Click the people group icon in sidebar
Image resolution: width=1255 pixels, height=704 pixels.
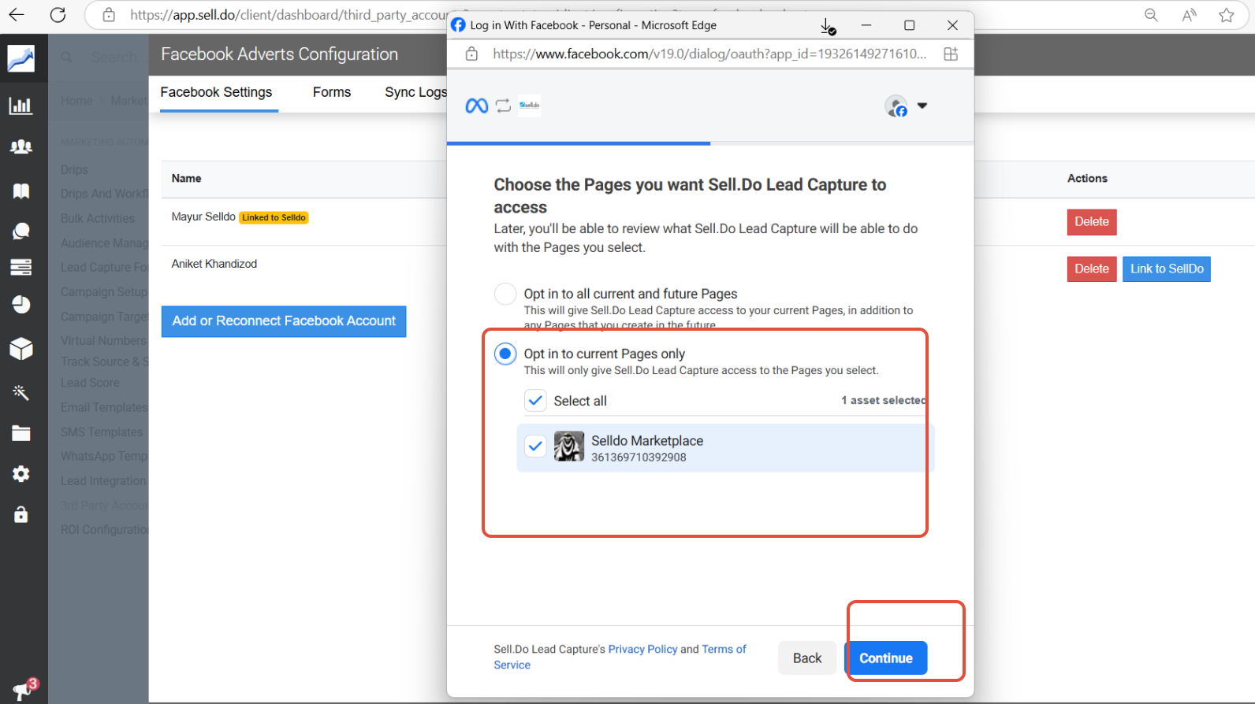21,147
